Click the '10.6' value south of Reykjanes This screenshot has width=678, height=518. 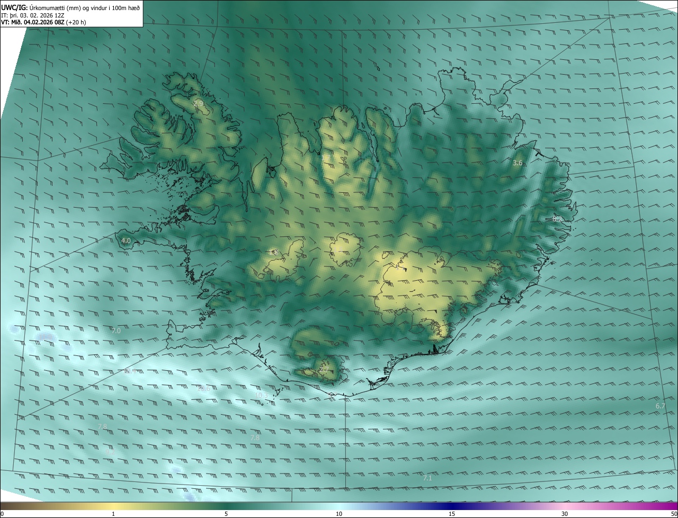click(203, 389)
